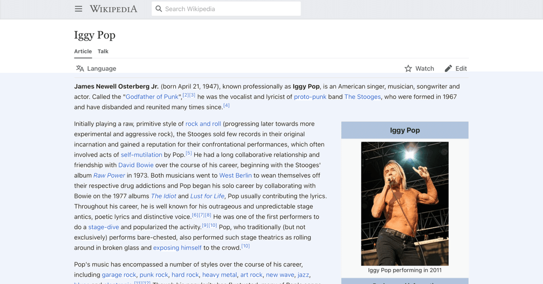This screenshot has height=284, width=543.
Task: Follow the rock and roll link
Action: (x=203, y=124)
